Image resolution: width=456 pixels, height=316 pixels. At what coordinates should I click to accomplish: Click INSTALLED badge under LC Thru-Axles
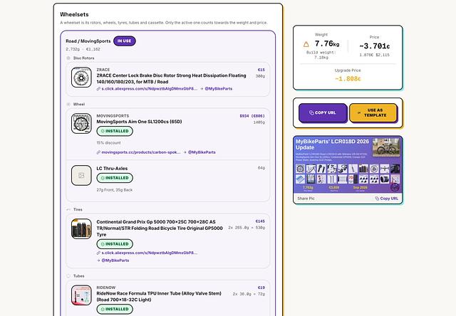[115, 178]
